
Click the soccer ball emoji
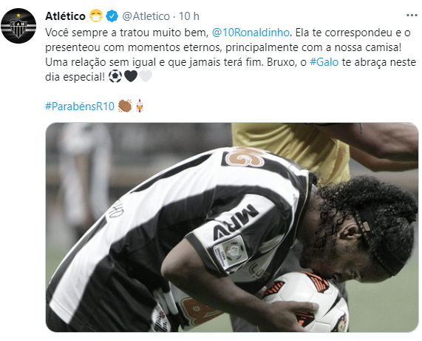pos(115,76)
